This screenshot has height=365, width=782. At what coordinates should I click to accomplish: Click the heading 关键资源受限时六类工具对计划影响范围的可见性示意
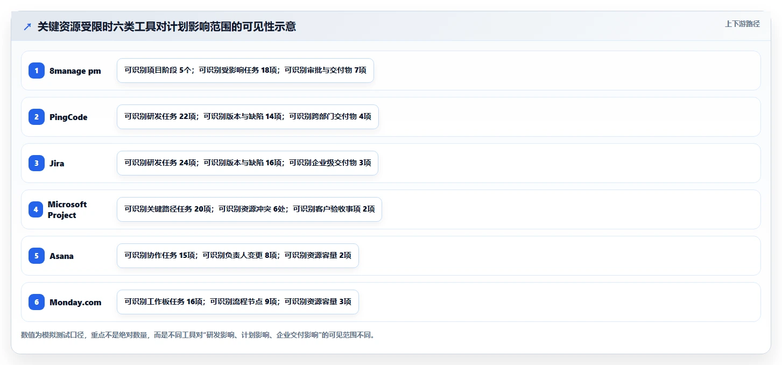point(167,26)
